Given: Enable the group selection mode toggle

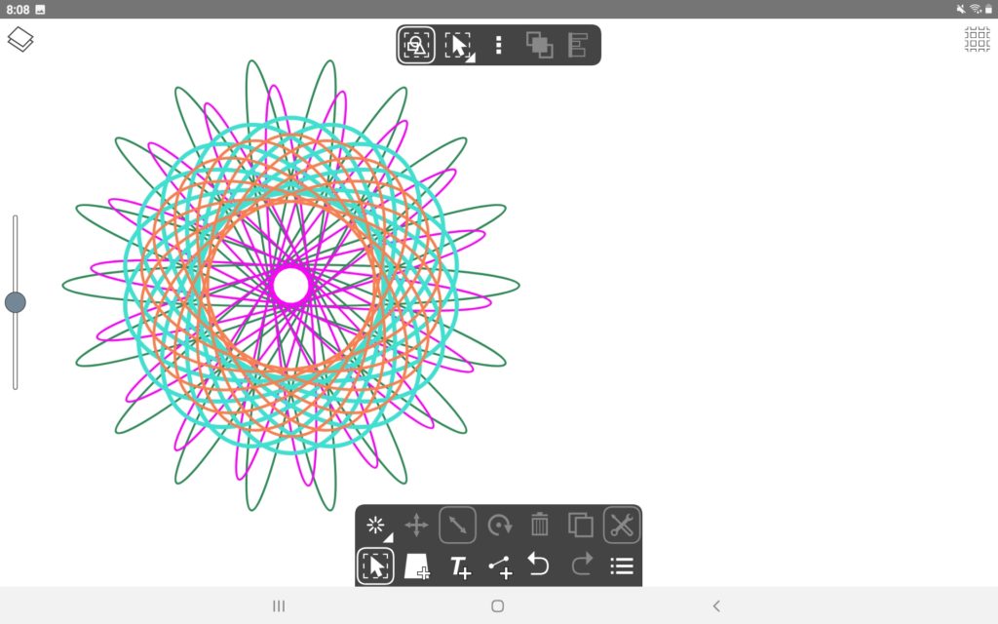Looking at the screenshot, I should click(x=417, y=44).
